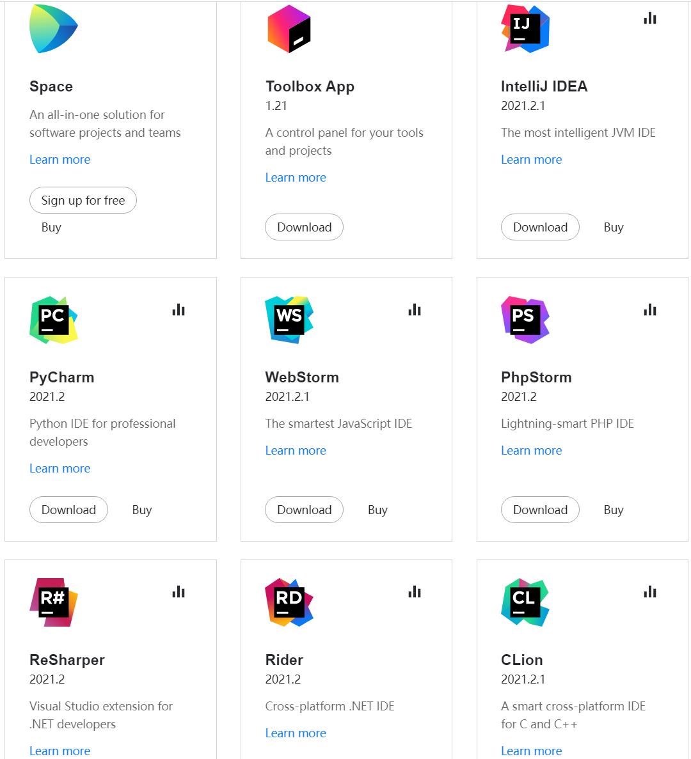
Task: Click Buy for IntelliJ IDEA
Action: click(614, 228)
